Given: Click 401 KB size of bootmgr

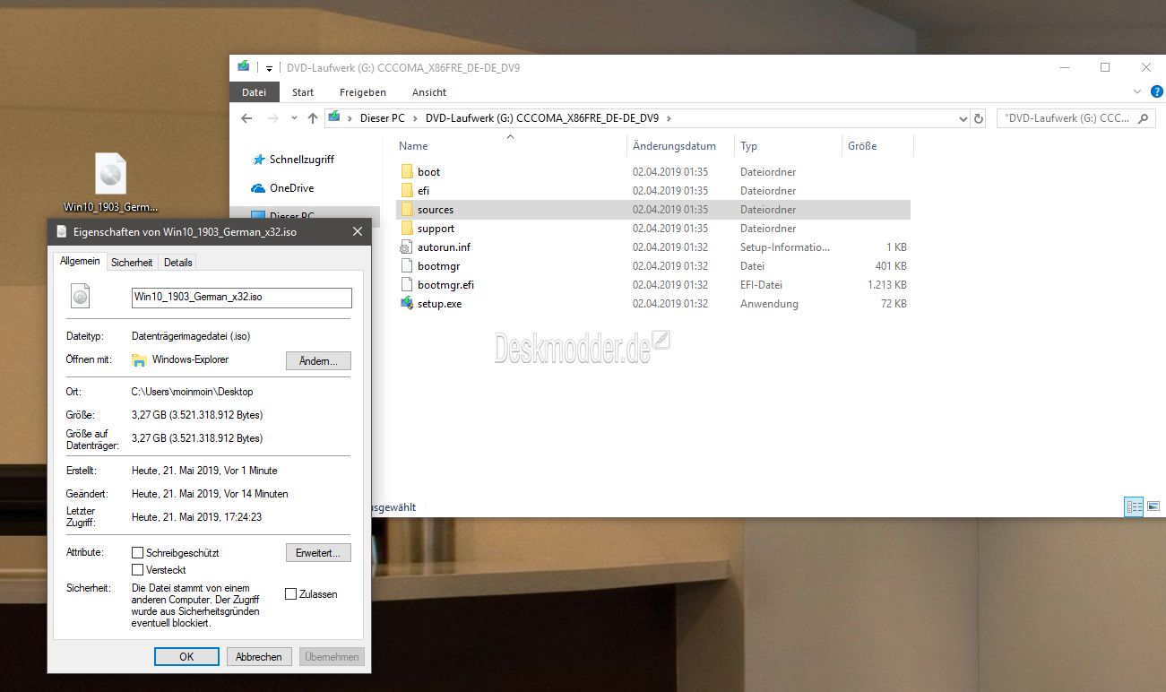Looking at the screenshot, I should (x=891, y=266).
